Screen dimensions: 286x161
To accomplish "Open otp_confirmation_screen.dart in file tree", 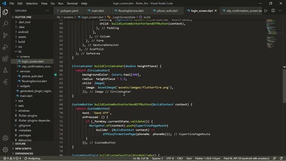I will (x=37, y=67).
